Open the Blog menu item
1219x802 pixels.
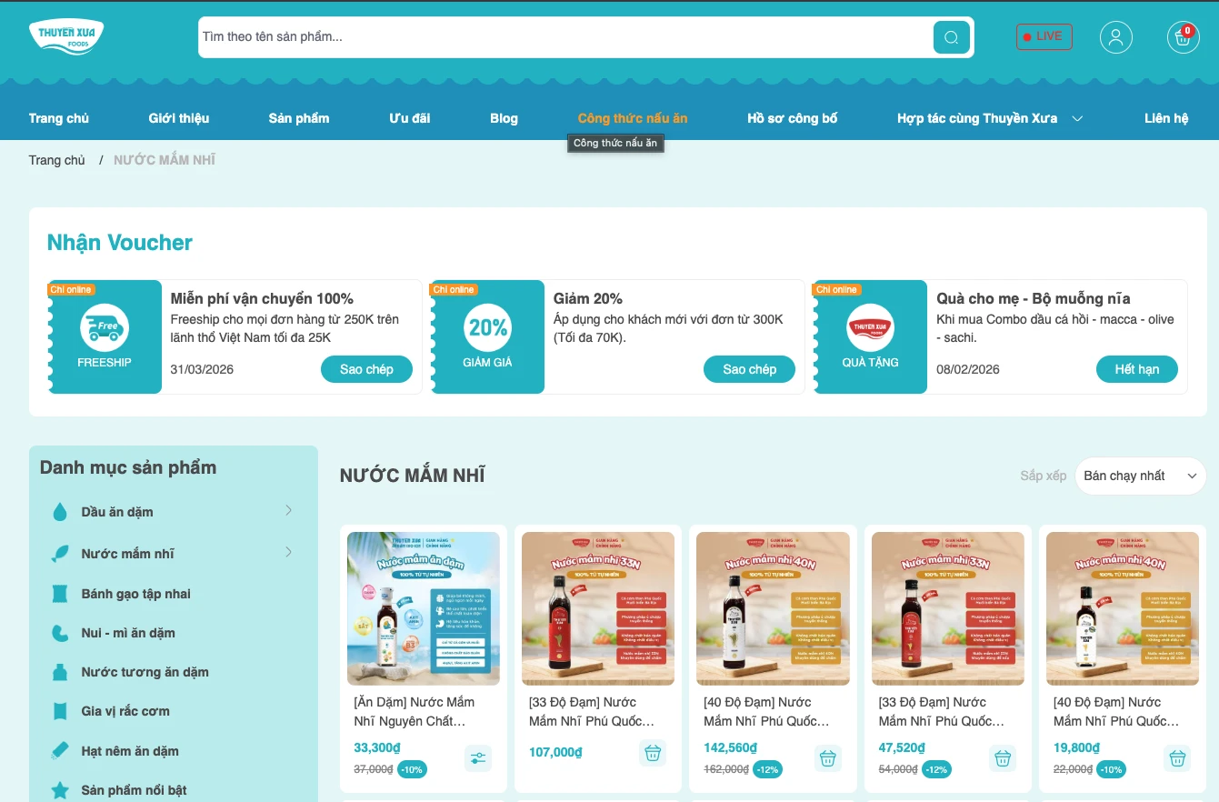[504, 118]
